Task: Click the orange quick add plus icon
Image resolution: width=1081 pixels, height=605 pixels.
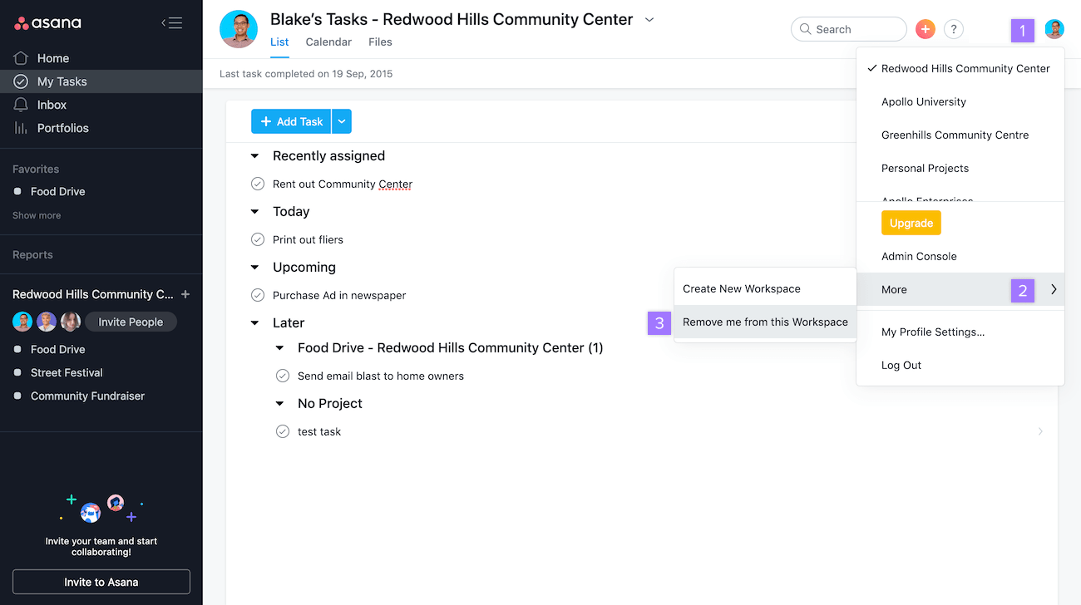Action: point(925,29)
